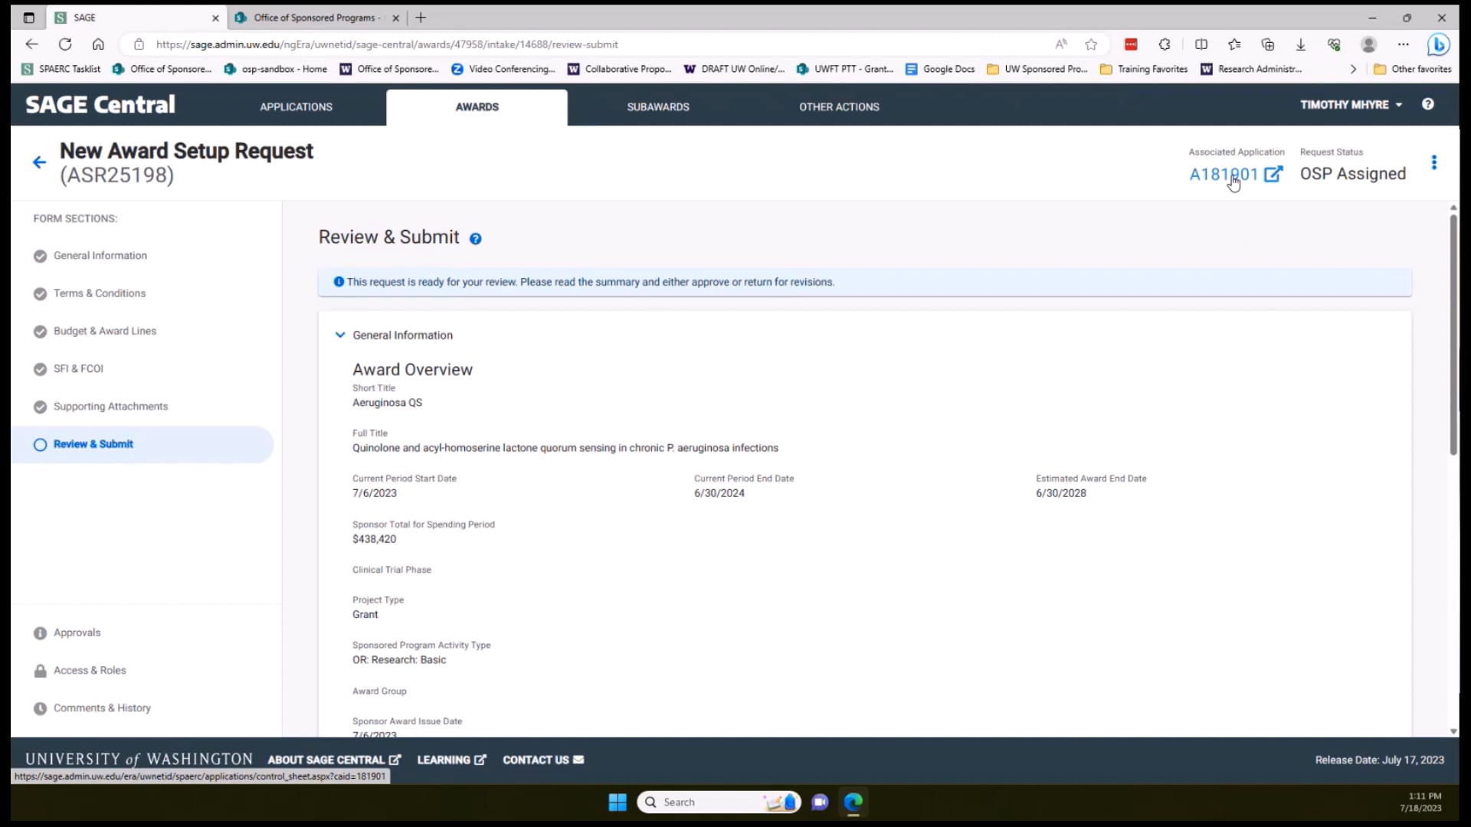This screenshot has width=1471, height=827.
Task: Click the browser address bar URL
Action: pyautogui.click(x=387, y=44)
